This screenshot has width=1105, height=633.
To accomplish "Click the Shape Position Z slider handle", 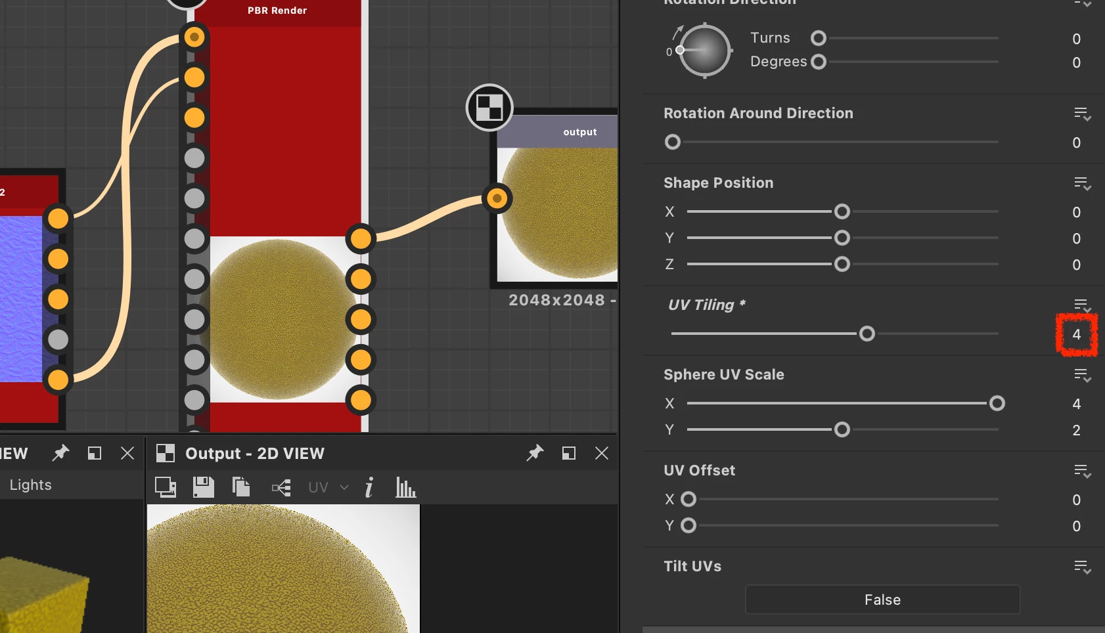I will point(842,264).
